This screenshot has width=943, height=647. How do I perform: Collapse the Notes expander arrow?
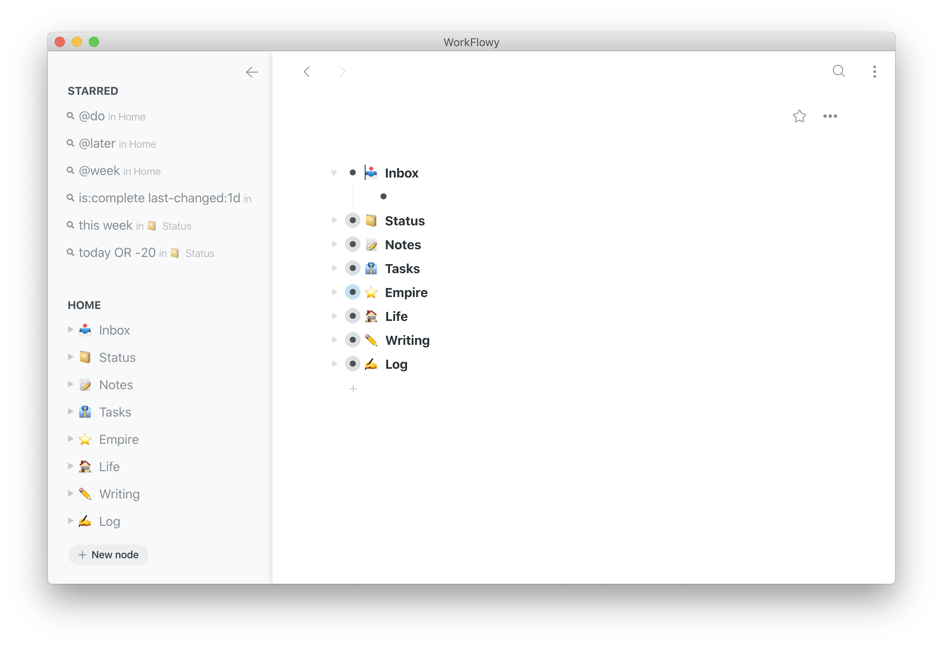click(335, 245)
